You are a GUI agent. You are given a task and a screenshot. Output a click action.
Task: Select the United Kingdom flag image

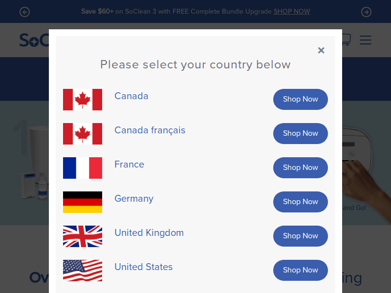coord(83,236)
